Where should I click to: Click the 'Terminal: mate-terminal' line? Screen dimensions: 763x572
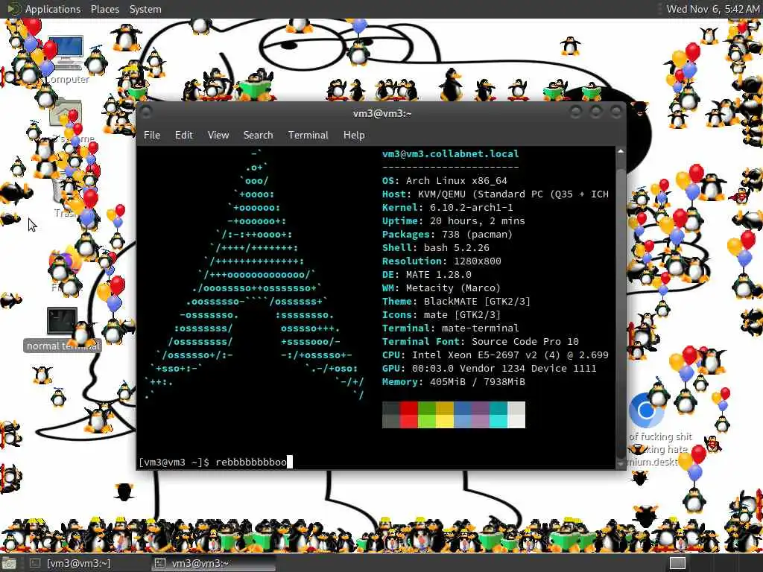(x=451, y=328)
